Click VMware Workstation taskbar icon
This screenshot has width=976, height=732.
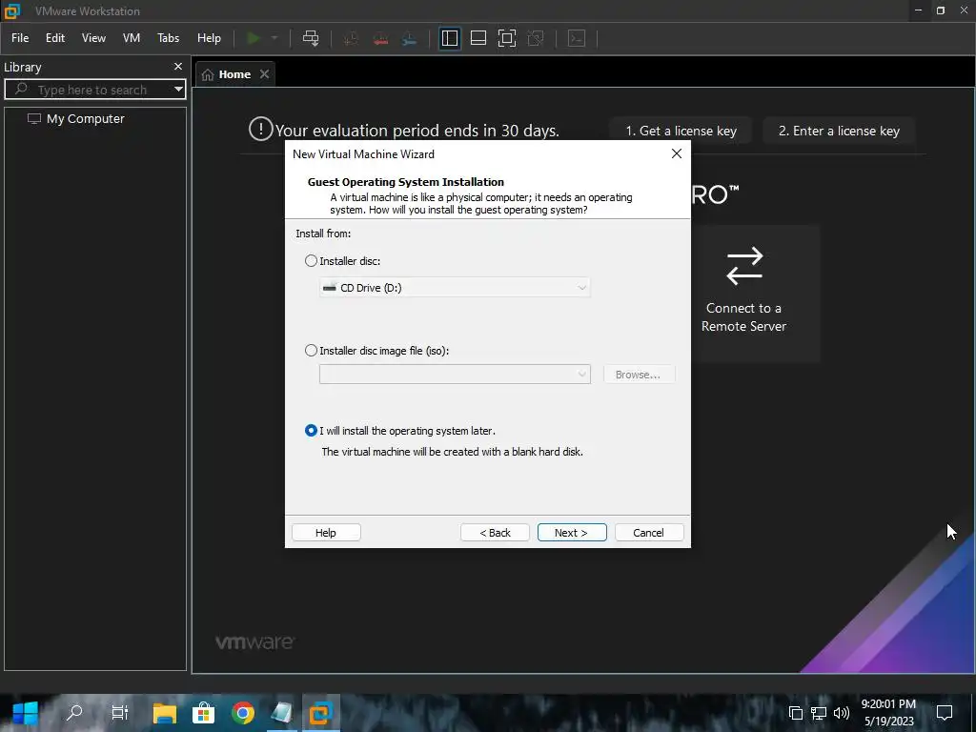pyautogui.click(x=321, y=713)
